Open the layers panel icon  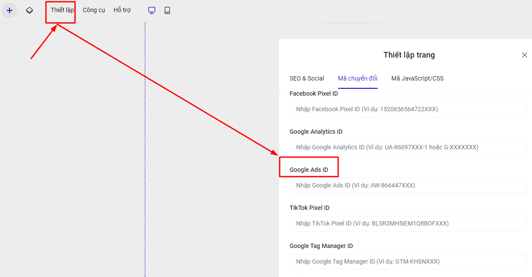click(x=29, y=10)
